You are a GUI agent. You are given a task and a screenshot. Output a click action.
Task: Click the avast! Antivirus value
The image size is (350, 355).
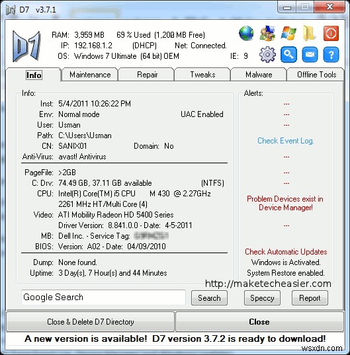coord(82,157)
